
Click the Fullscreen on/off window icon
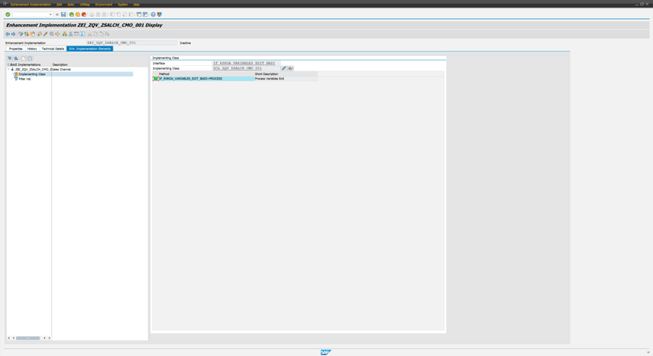coord(76,34)
